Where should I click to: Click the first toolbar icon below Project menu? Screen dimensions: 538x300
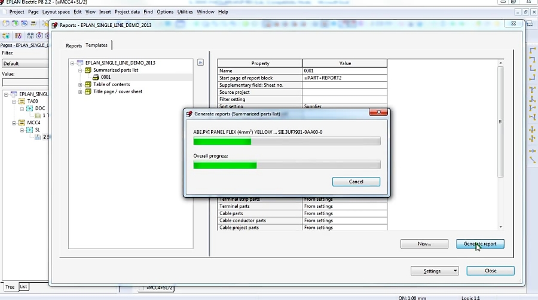click(6, 23)
